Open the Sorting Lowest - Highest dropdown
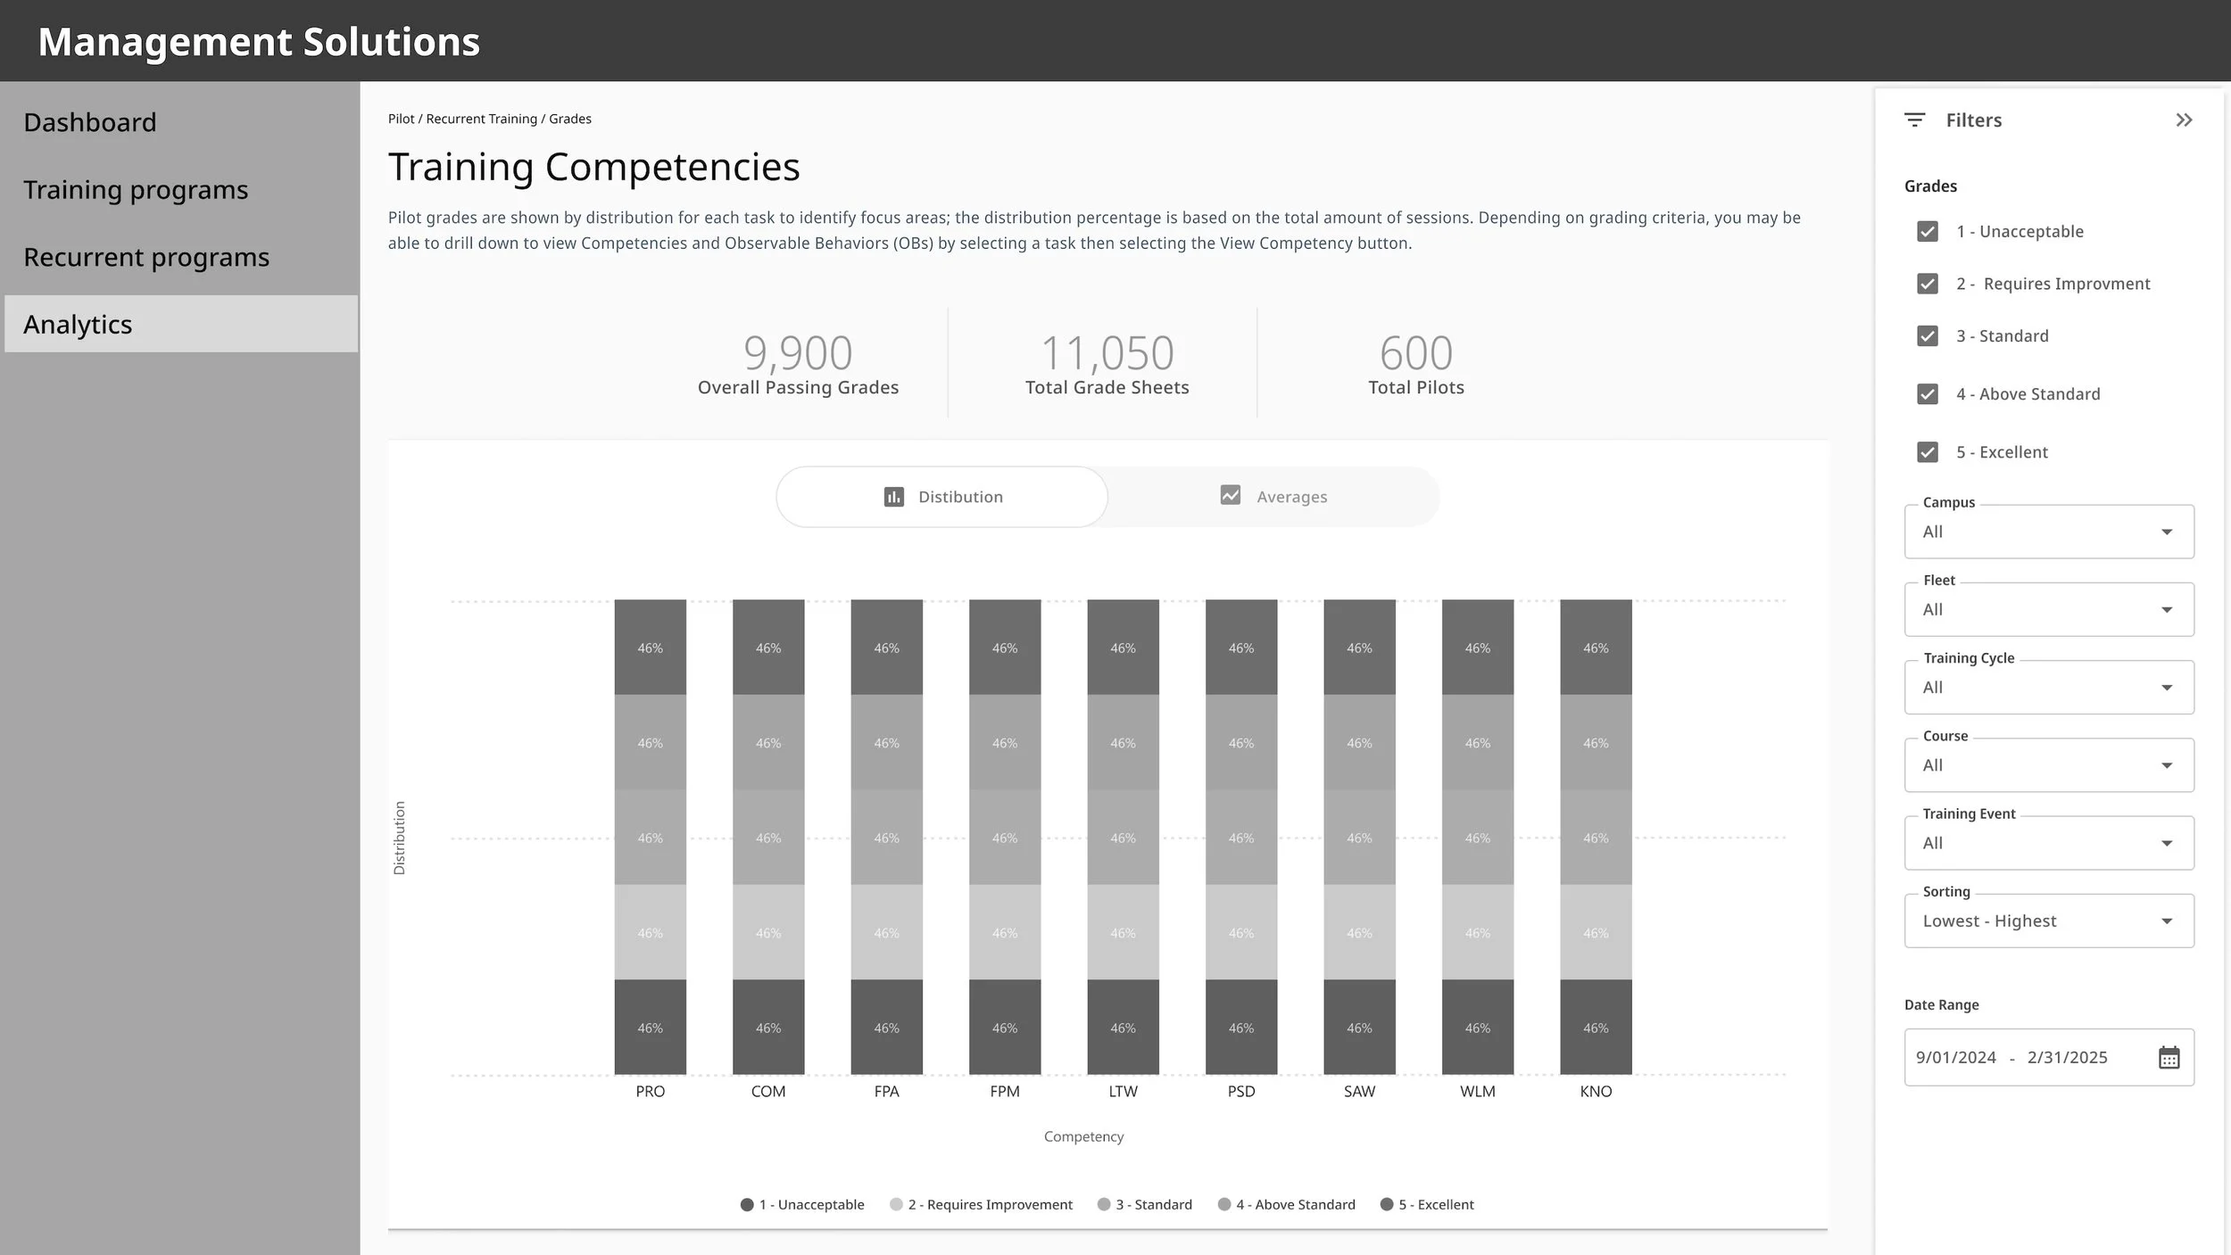The image size is (2231, 1255). (x=2049, y=921)
